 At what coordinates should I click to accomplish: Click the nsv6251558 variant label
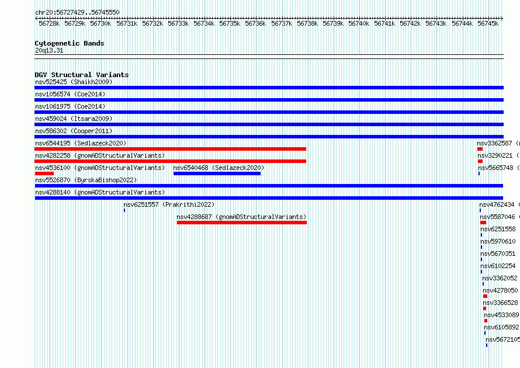[x=498, y=229]
